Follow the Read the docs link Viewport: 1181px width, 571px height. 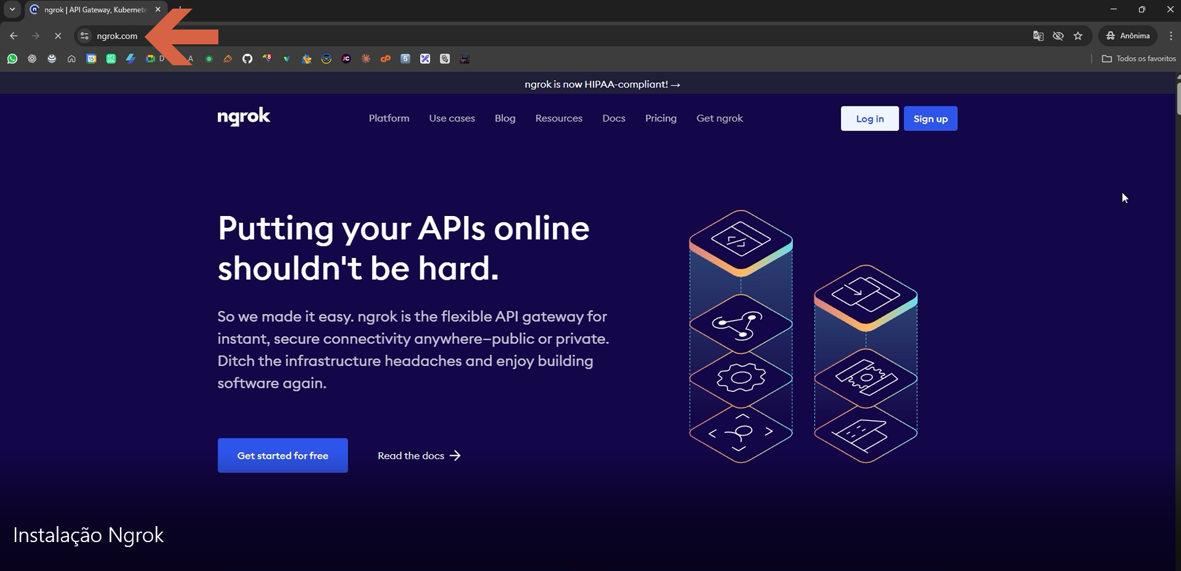tap(420, 455)
